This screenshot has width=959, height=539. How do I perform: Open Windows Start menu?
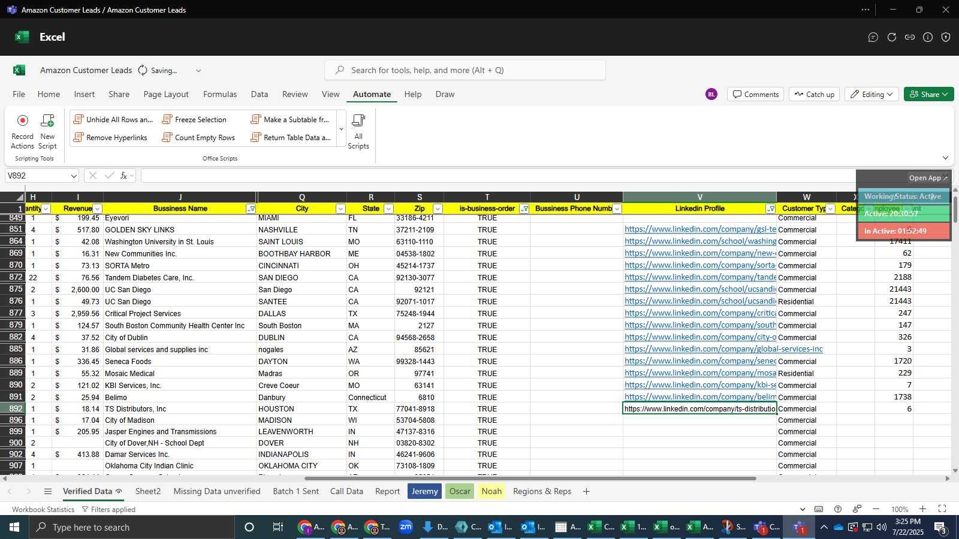tap(14, 527)
